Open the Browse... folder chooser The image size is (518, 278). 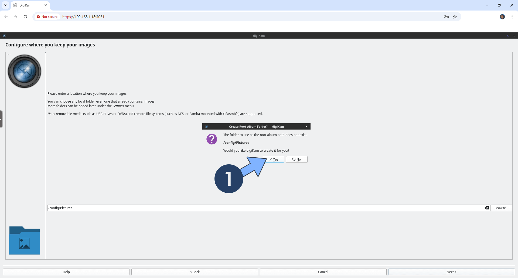click(x=501, y=208)
